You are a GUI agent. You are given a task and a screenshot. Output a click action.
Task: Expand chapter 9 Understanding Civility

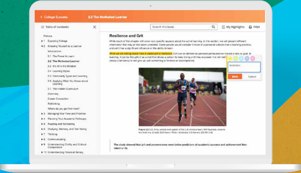(42, 144)
